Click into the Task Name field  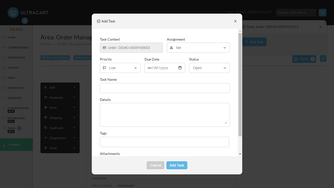[165, 88]
